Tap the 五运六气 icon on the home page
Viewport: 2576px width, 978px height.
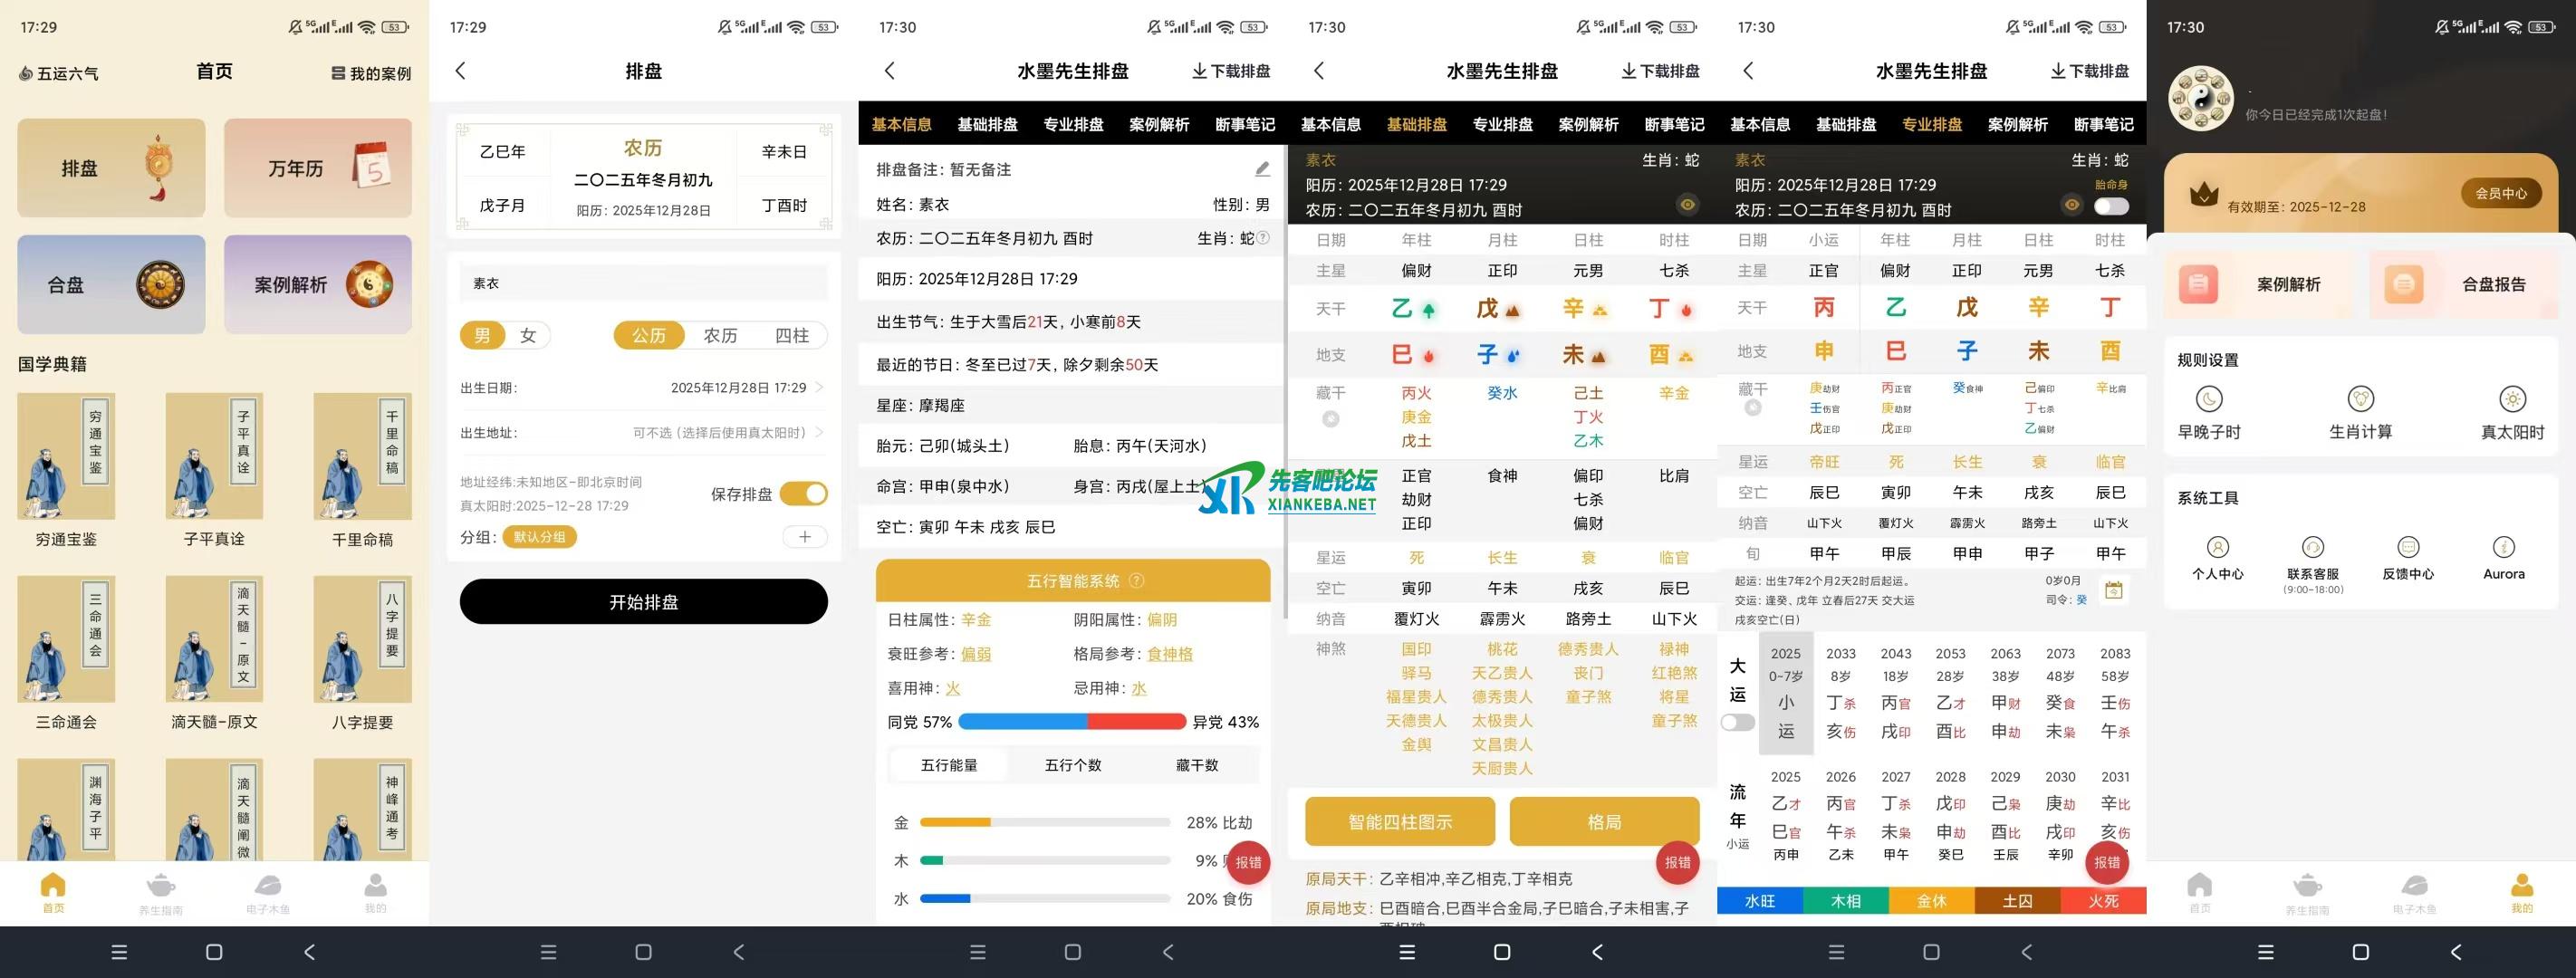(25, 72)
